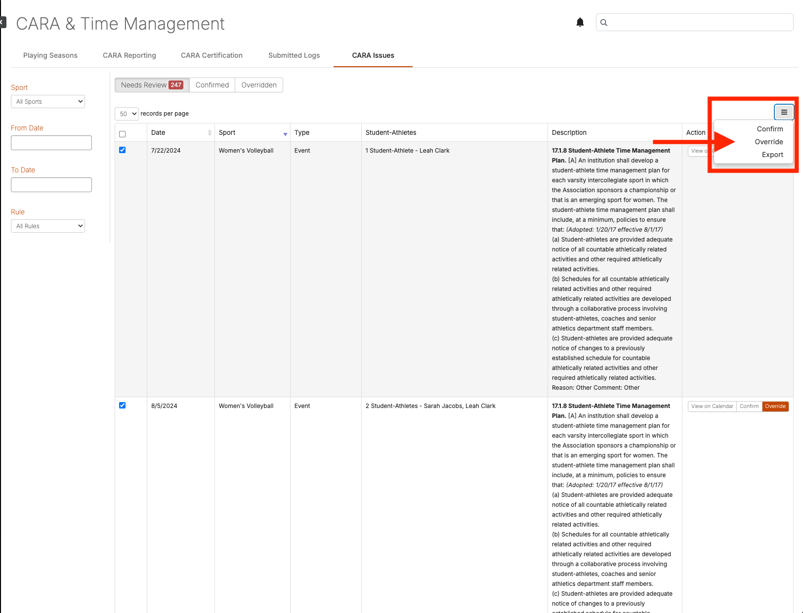Choose Override from the bulk actions menu
Image resolution: width=803 pixels, height=613 pixels.
(769, 142)
